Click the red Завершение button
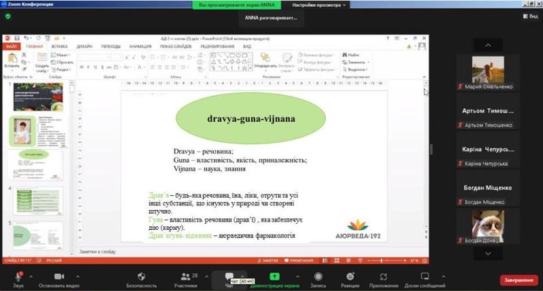 click(519, 279)
